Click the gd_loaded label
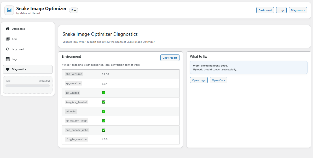313x158 pixels. click(x=72, y=93)
